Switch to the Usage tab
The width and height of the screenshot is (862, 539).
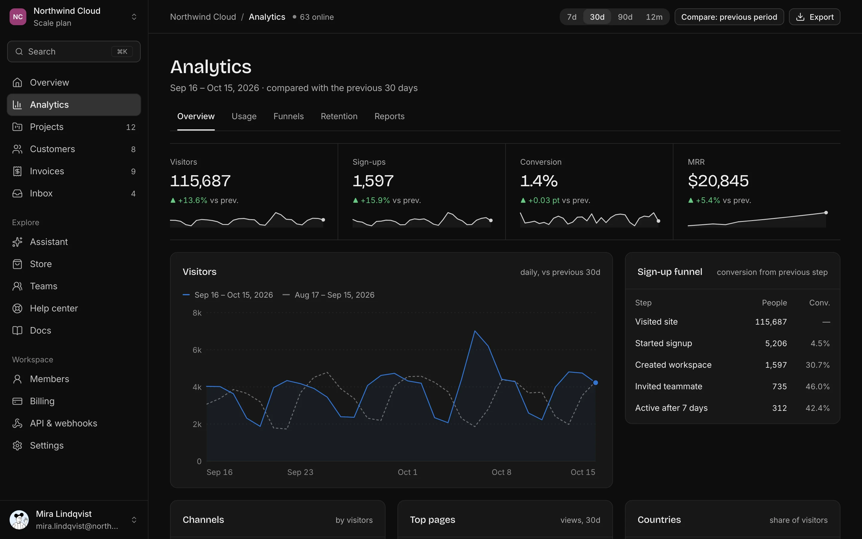pos(244,116)
